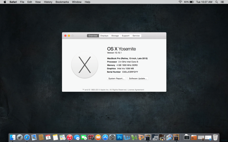Launch Microsoft Excel X icon
Image resolution: width=228 pixels, height=142 pixels.
pos(134,137)
